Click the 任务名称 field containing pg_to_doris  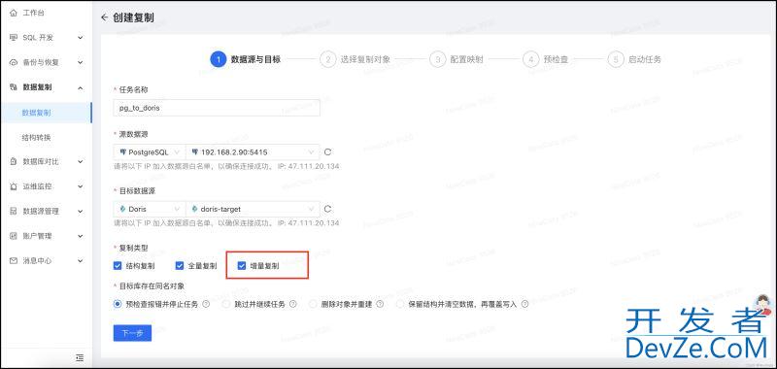[x=217, y=108]
